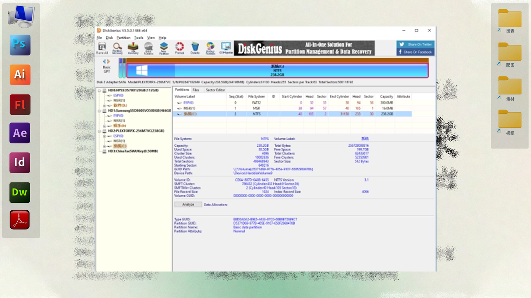This screenshot has height=298, width=531.
Task: Expand the 软件(D:) partition node
Action: pos(105,106)
